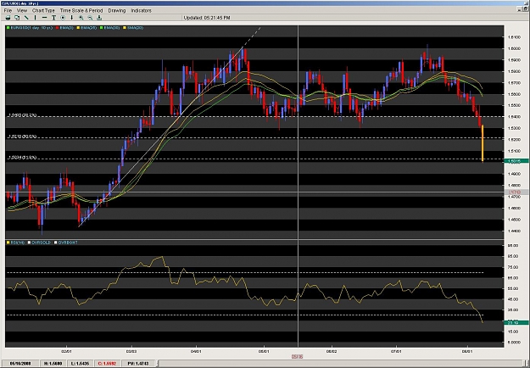Click the window restore button at top right

coord(527,10)
